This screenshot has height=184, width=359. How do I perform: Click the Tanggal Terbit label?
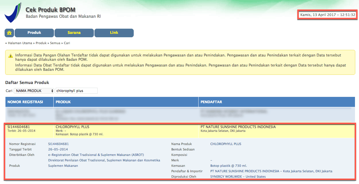click(x=20, y=149)
